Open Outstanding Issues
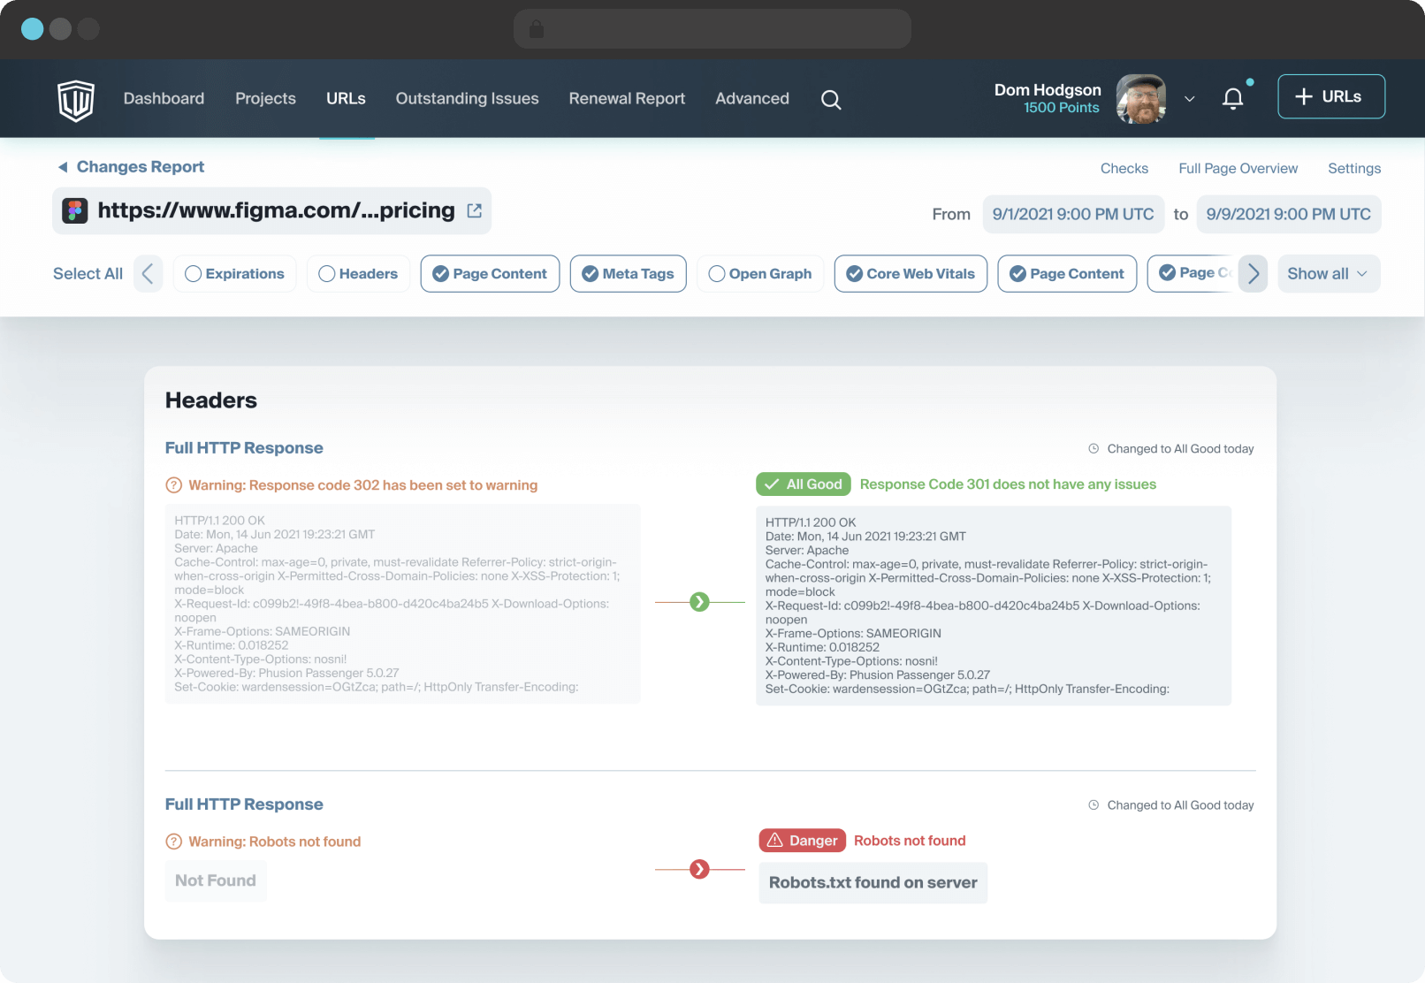The image size is (1425, 983). pos(467,98)
